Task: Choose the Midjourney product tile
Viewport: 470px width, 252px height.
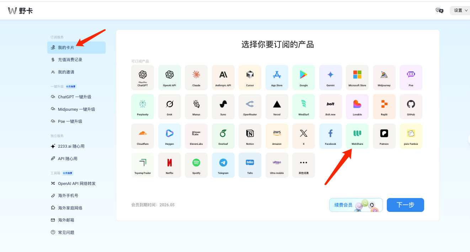Action: tap(384, 77)
